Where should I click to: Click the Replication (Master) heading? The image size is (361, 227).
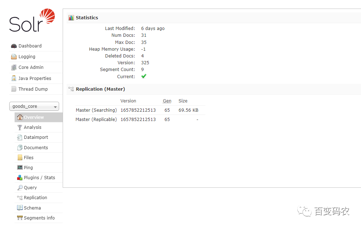click(100, 89)
